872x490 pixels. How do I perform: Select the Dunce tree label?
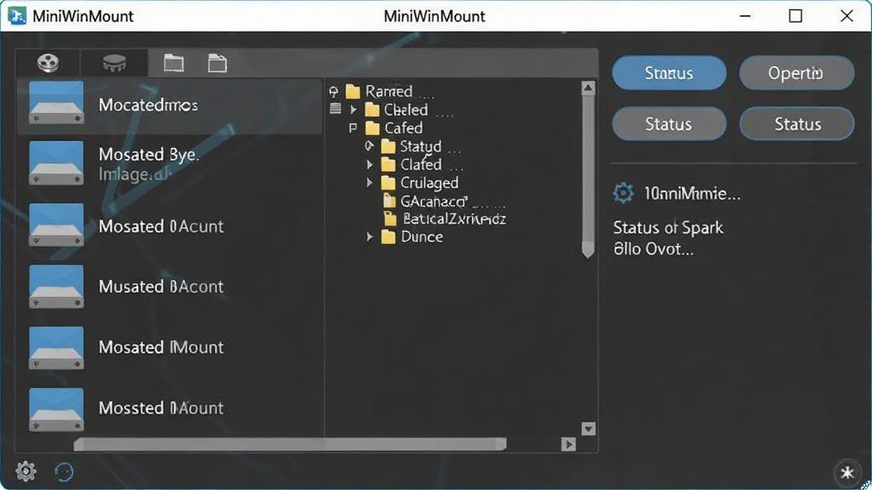tap(422, 237)
